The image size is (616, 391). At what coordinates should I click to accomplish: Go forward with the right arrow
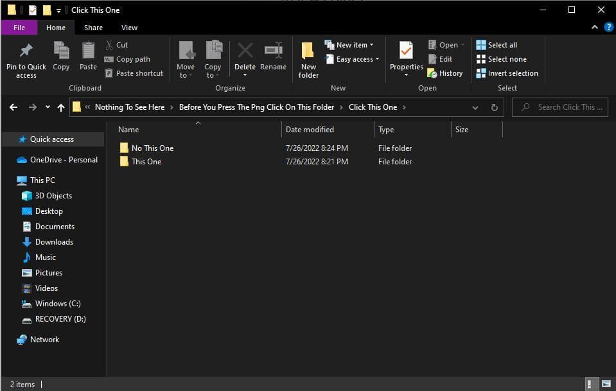(33, 107)
